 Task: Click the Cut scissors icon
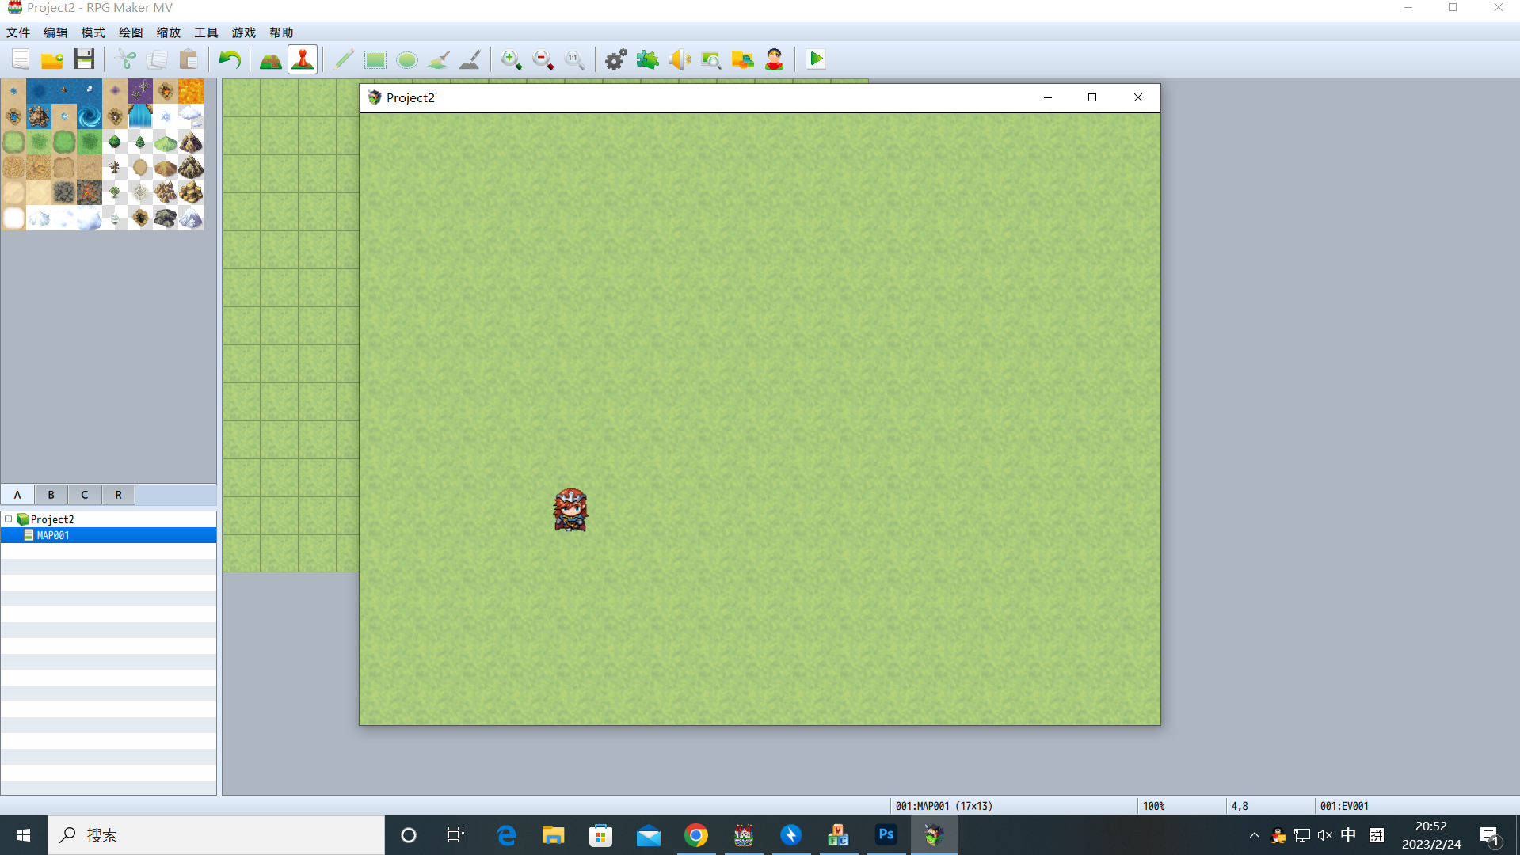pos(125,59)
